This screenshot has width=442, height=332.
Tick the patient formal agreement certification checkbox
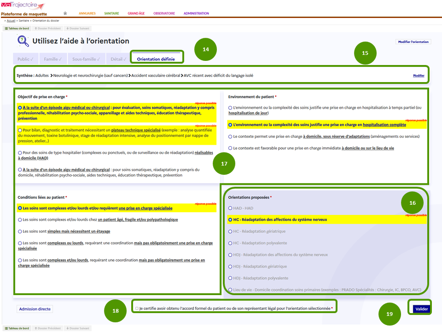pyautogui.click(x=137, y=308)
